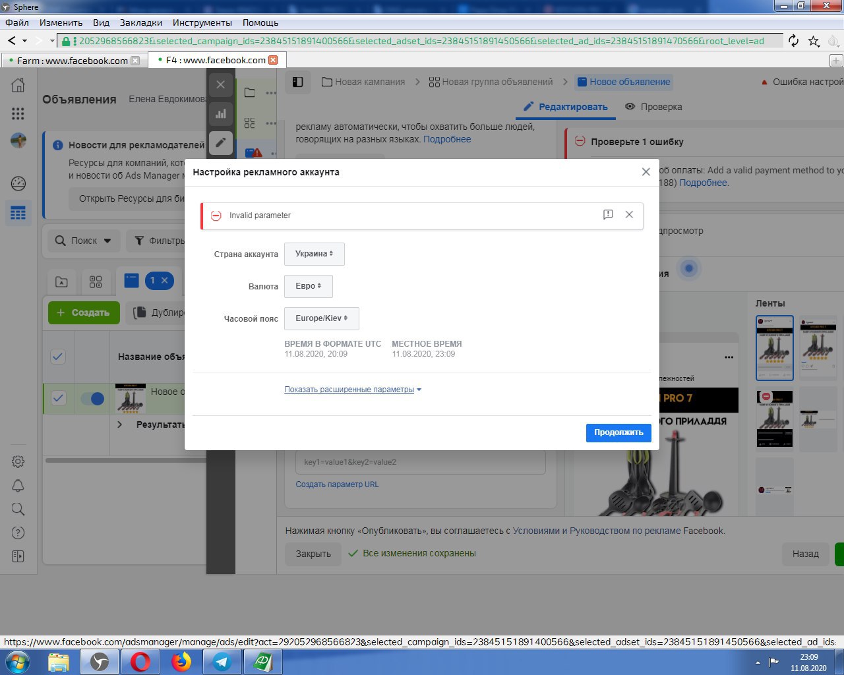The image size is (844, 675).
Task: Select the Редактировать tab
Action: [x=566, y=107]
